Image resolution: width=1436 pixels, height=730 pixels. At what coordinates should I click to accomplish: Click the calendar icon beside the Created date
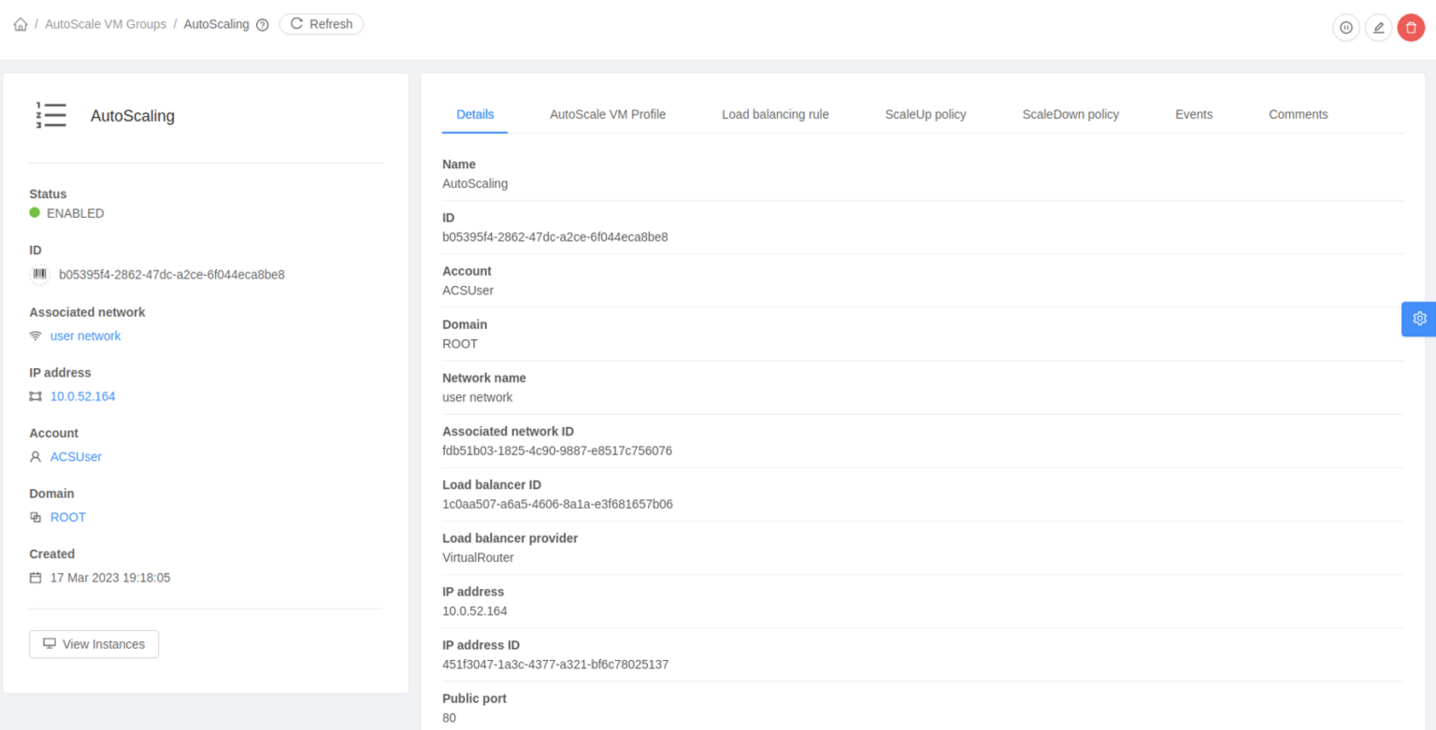pos(35,577)
